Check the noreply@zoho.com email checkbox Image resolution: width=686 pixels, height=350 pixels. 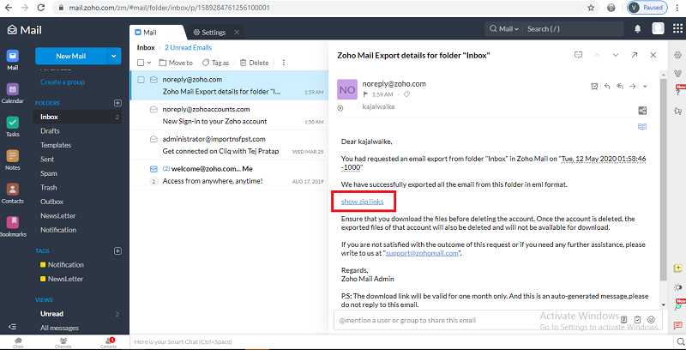pos(141,80)
